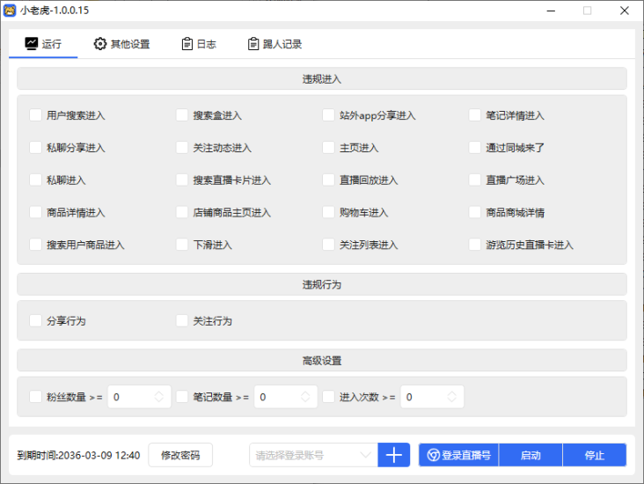Check the 关注动态进入 option
This screenshot has width=644, height=484.
click(x=182, y=148)
